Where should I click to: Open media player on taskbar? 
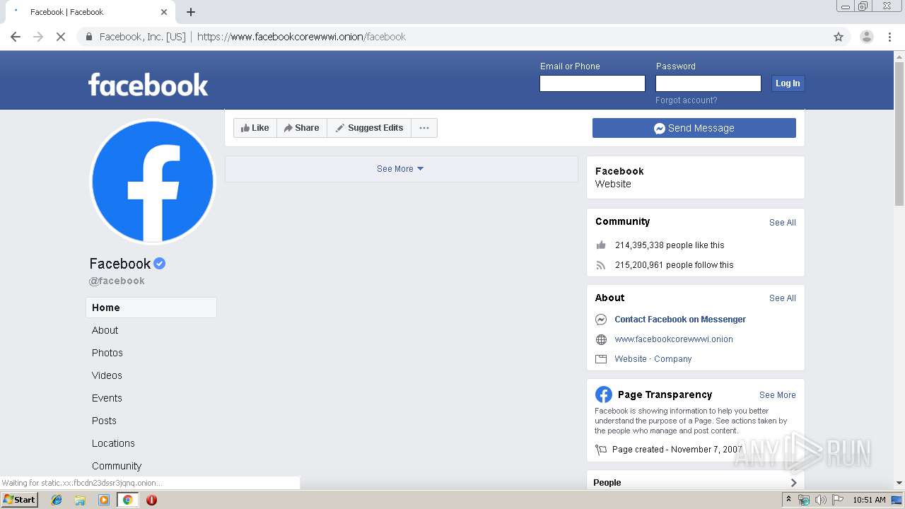pyautogui.click(x=104, y=500)
